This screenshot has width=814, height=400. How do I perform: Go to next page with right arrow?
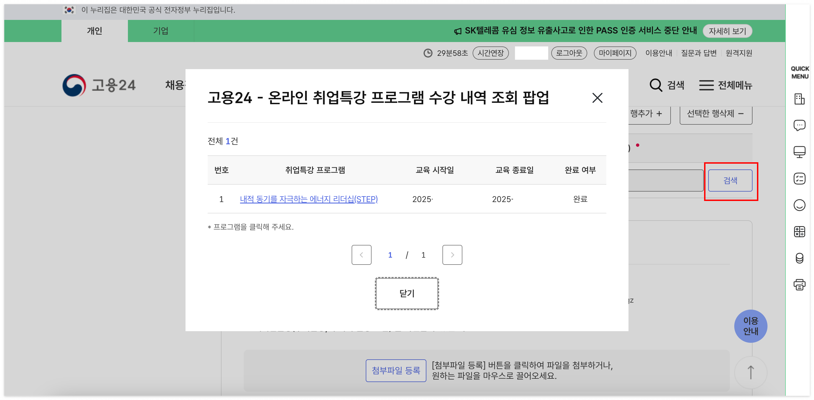tap(452, 255)
